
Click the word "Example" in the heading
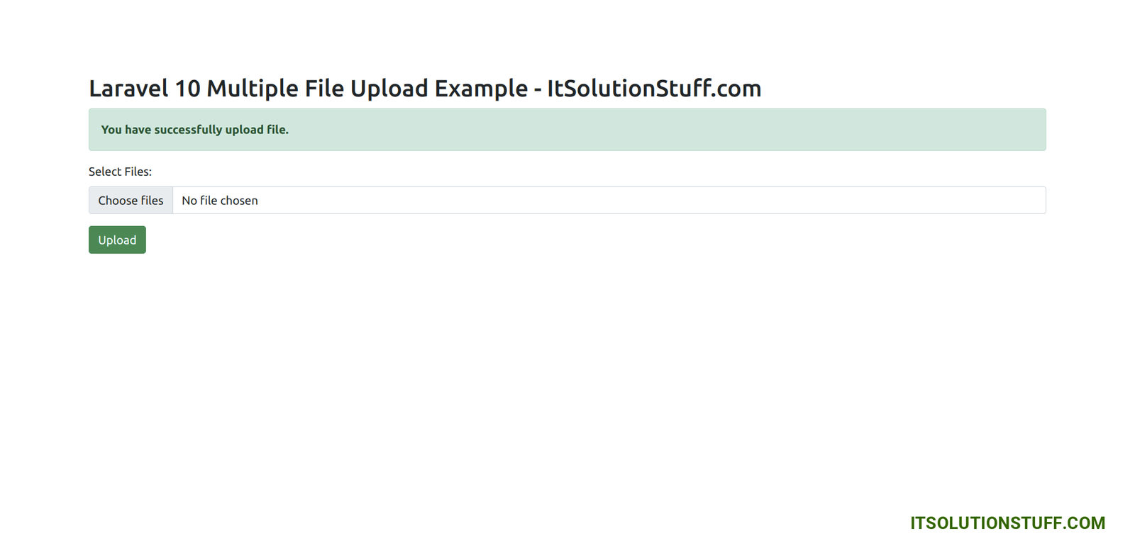(x=481, y=89)
